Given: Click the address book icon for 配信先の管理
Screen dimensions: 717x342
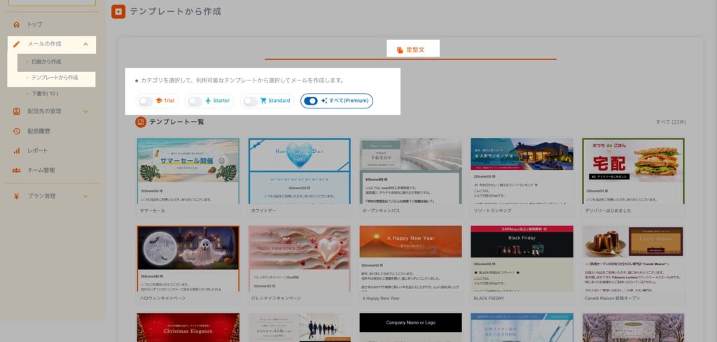Looking at the screenshot, I should click(x=16, y=111).
